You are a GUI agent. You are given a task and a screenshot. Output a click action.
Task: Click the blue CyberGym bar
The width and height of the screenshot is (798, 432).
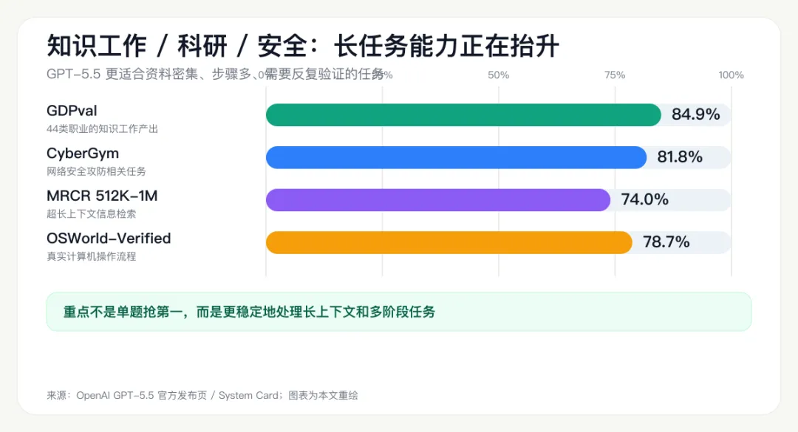point(456,157)
